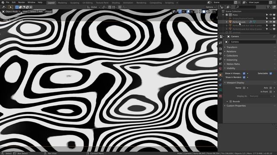The height and width of the screenshot is (155, 277).
Task: Click the new scene icon beside Scene
Action: (235, 3)
